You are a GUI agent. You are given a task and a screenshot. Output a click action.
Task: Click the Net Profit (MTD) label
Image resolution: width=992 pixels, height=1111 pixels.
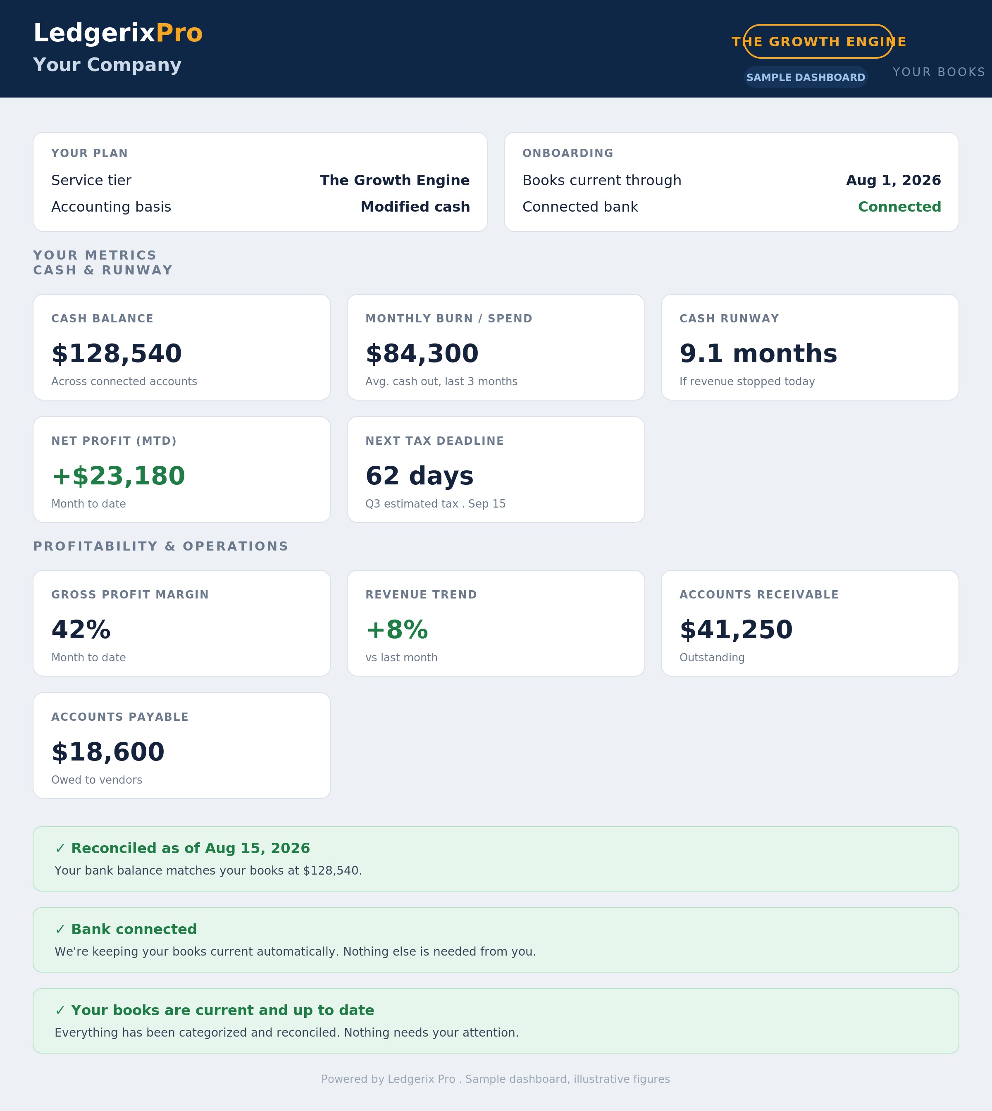[x=114, y=441]
